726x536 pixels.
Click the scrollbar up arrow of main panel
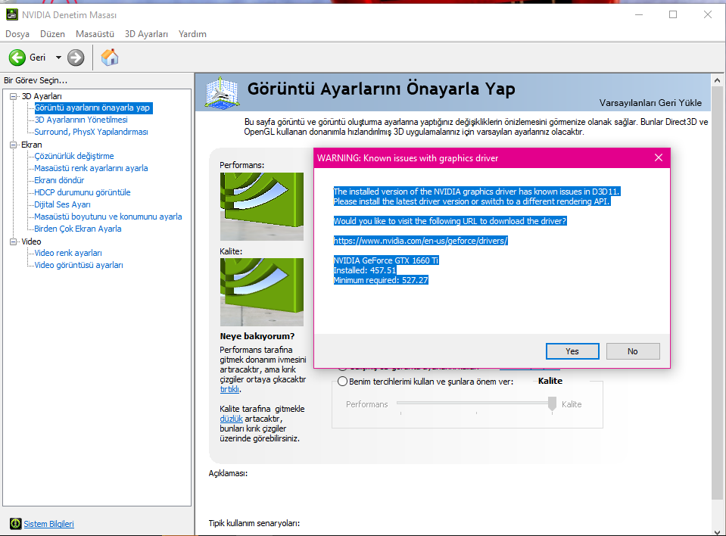pos(717,80)
